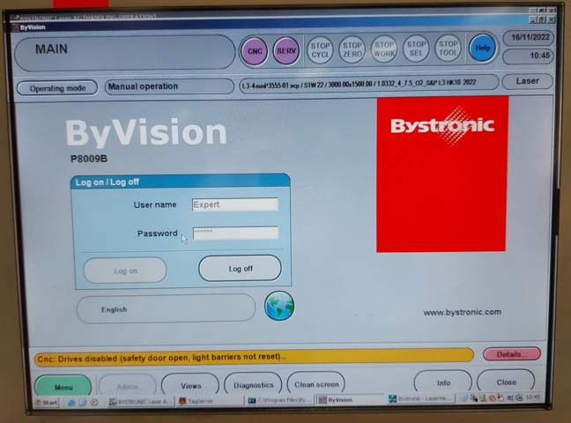The height and width of the screenshot is (423, 571).
Task: Activate STOP ZERO button
Action: [x=352, y=49]
